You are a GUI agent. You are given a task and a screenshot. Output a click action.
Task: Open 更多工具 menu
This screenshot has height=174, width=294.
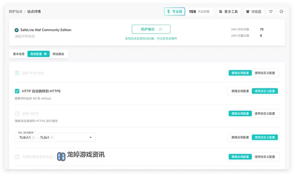coord(228,11)
